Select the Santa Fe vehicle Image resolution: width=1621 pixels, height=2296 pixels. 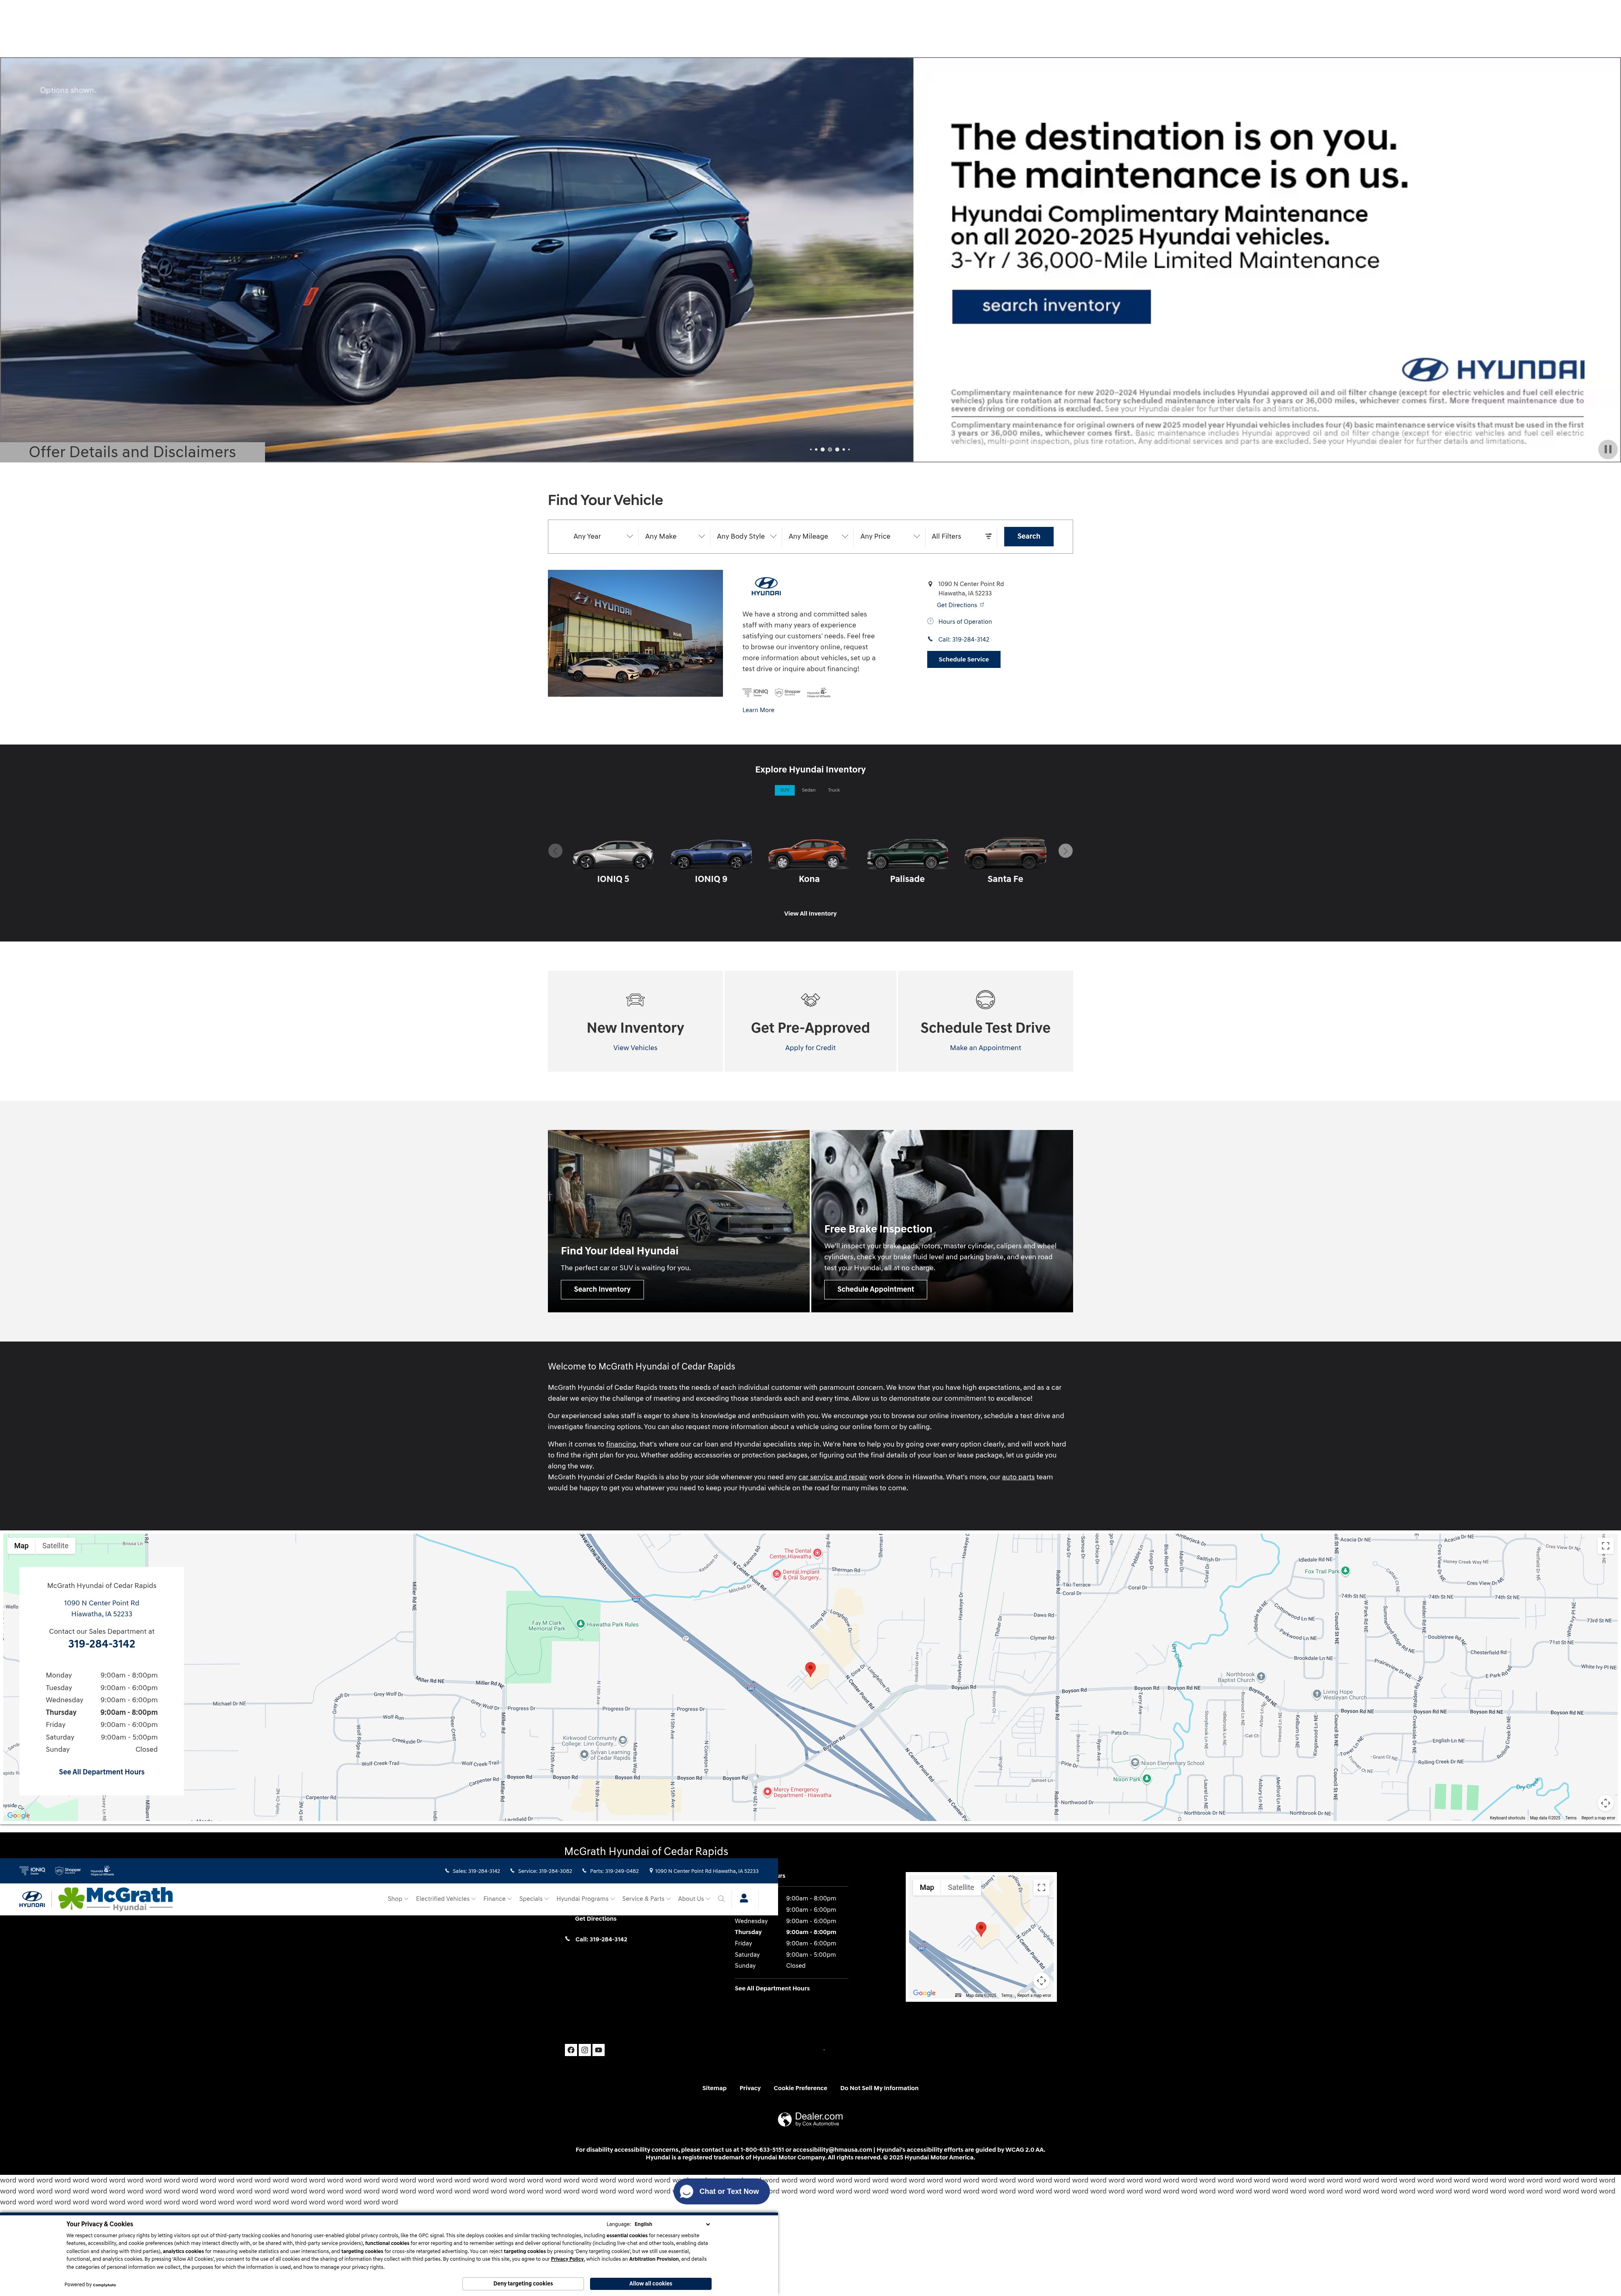click(x=1005, y=861)
